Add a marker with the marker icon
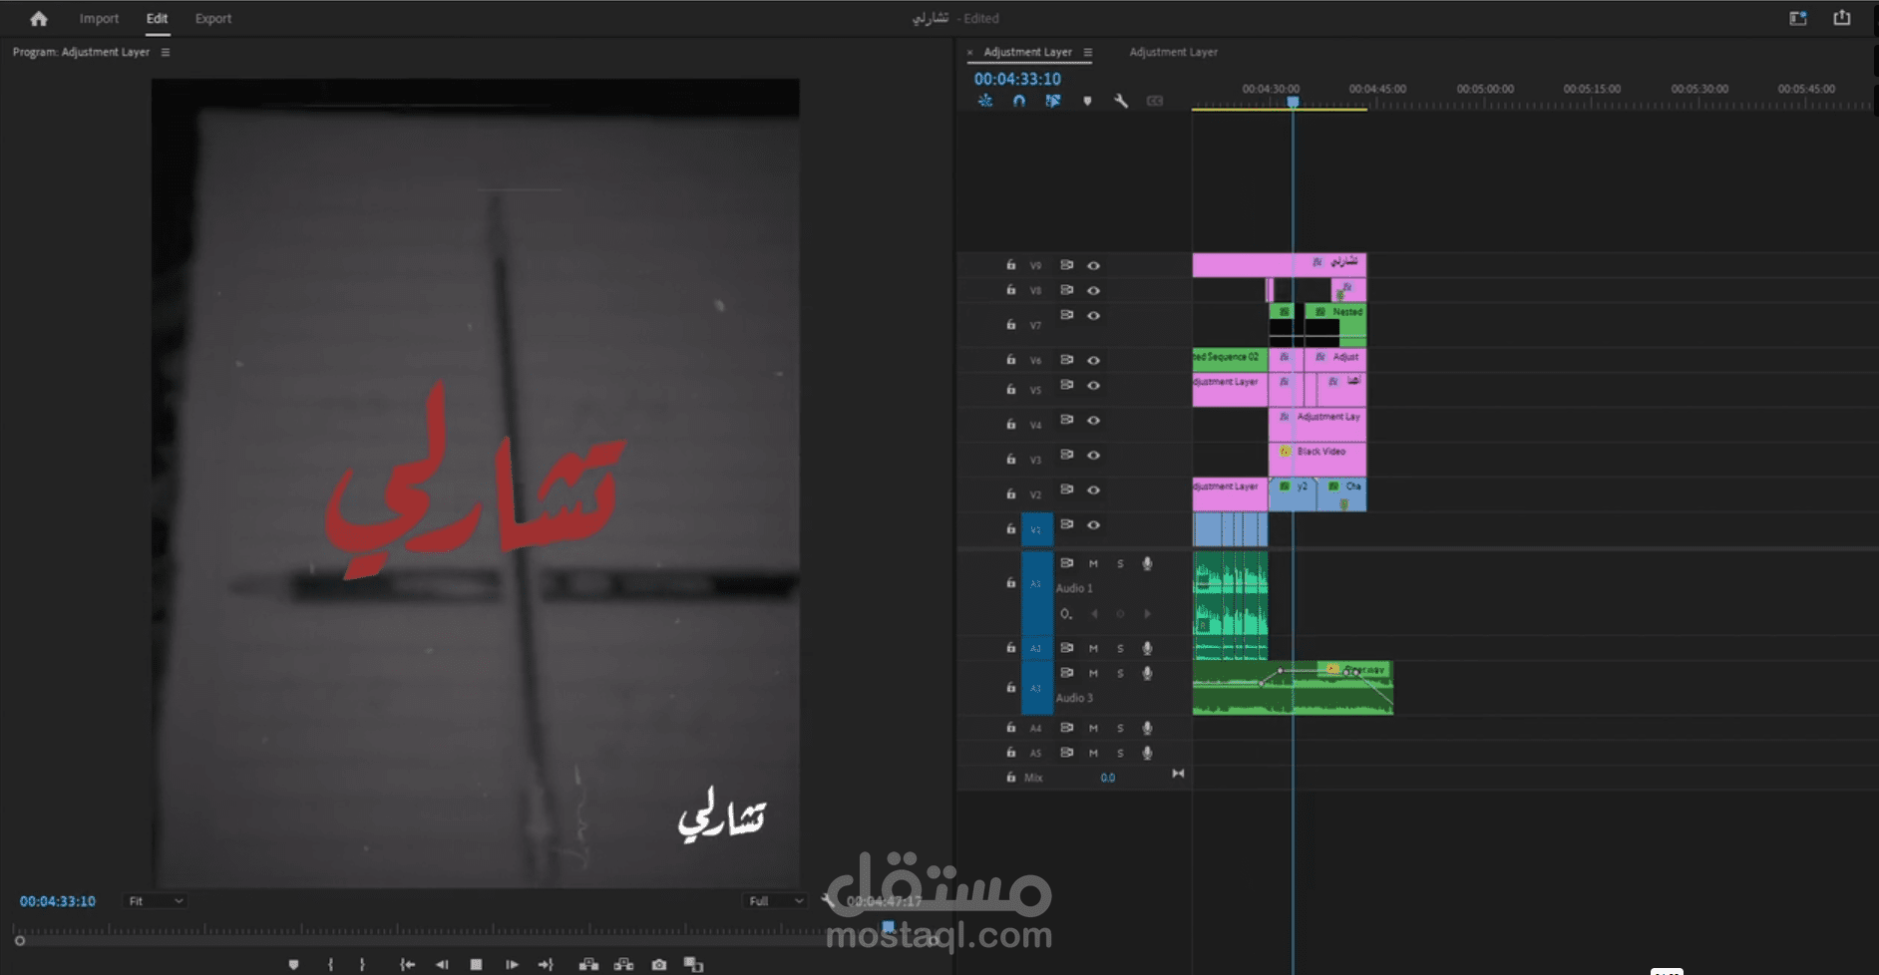Viewport: 1879px width, 975px height. tap(1086, 101)
